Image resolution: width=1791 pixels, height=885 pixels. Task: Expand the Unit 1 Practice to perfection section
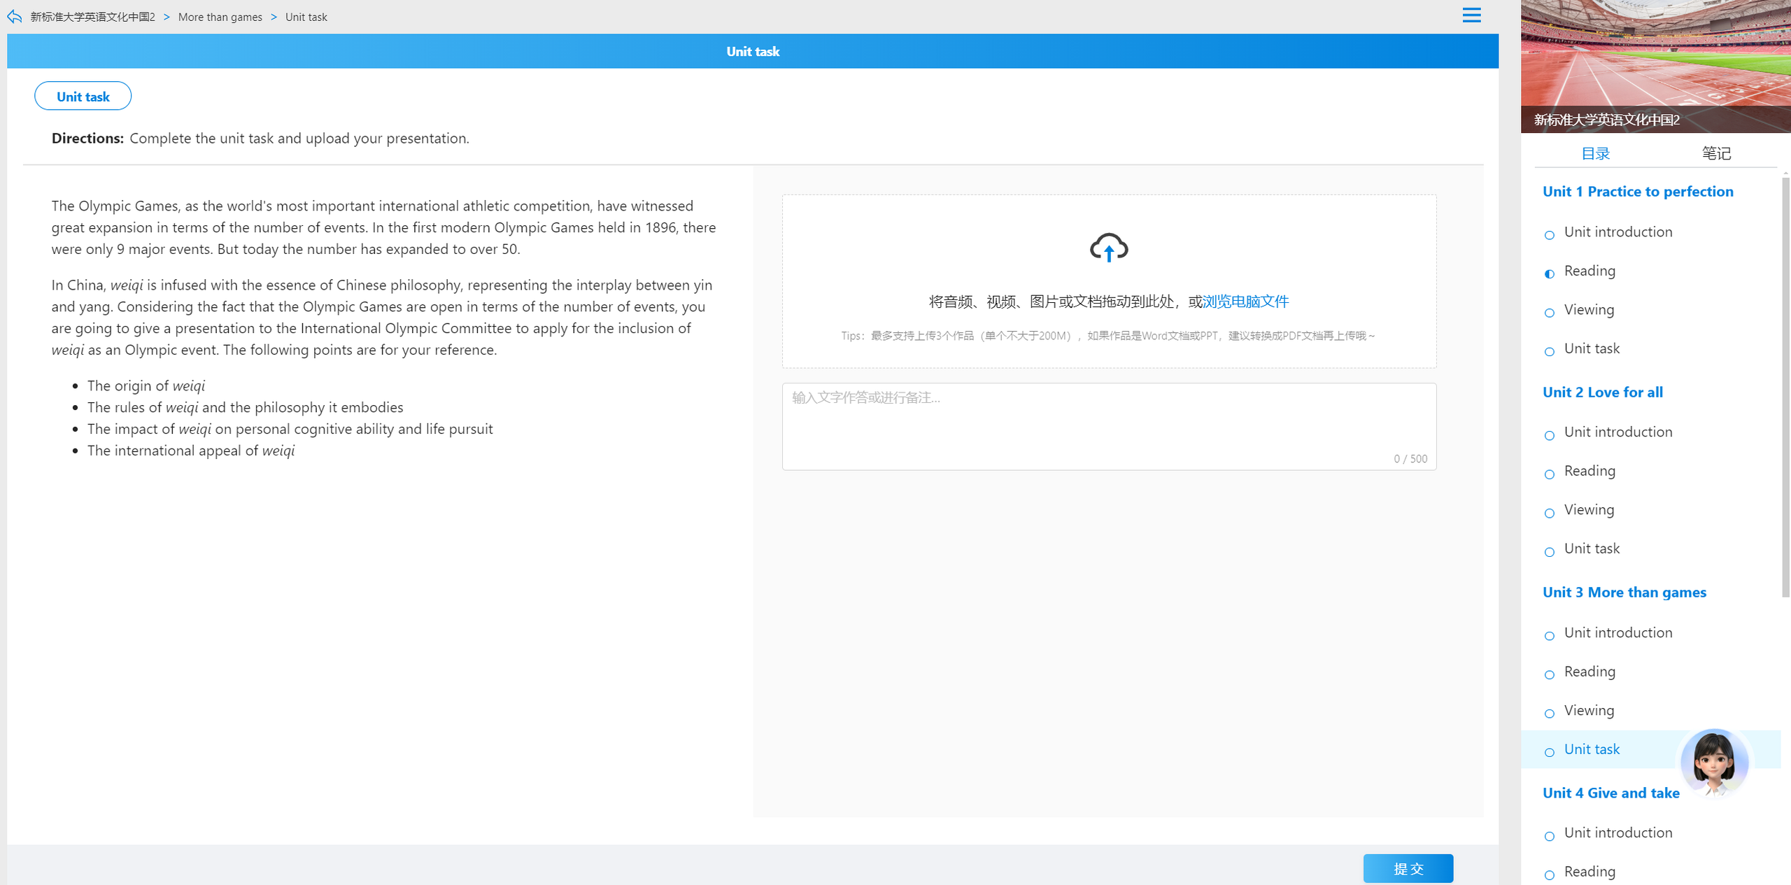tap(1638, 192)
